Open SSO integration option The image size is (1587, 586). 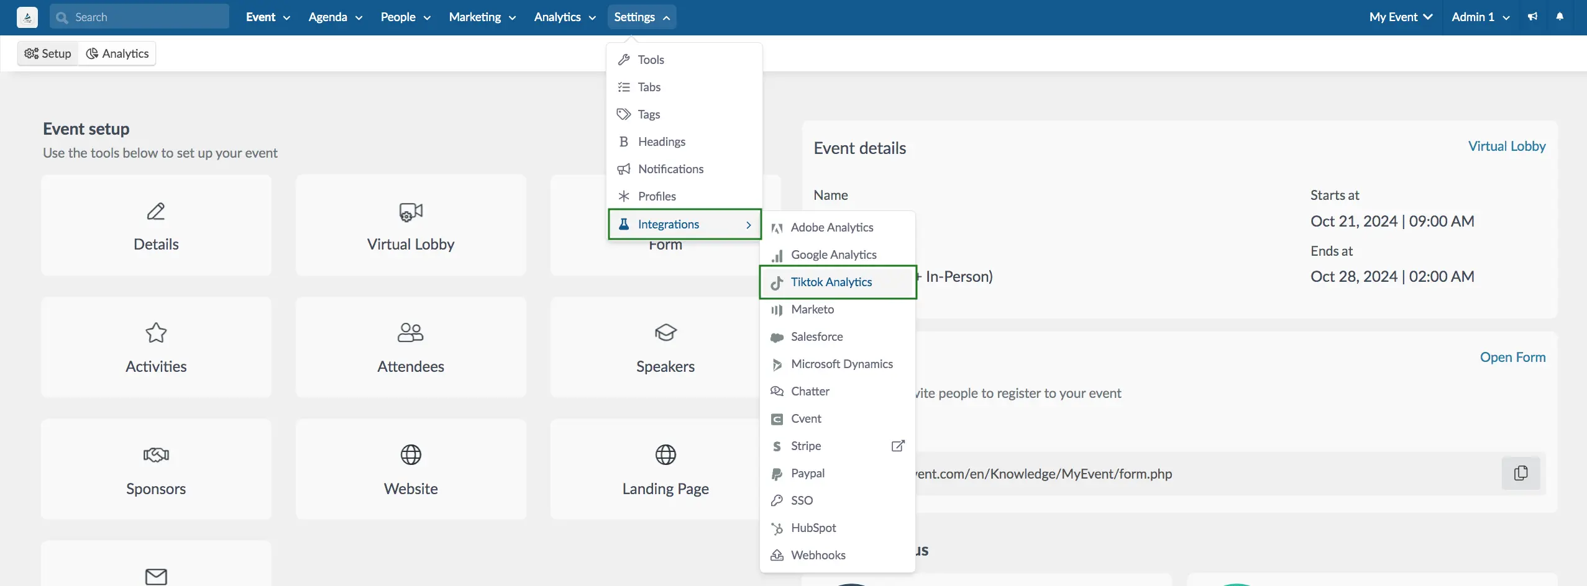(x=838, y=500)
